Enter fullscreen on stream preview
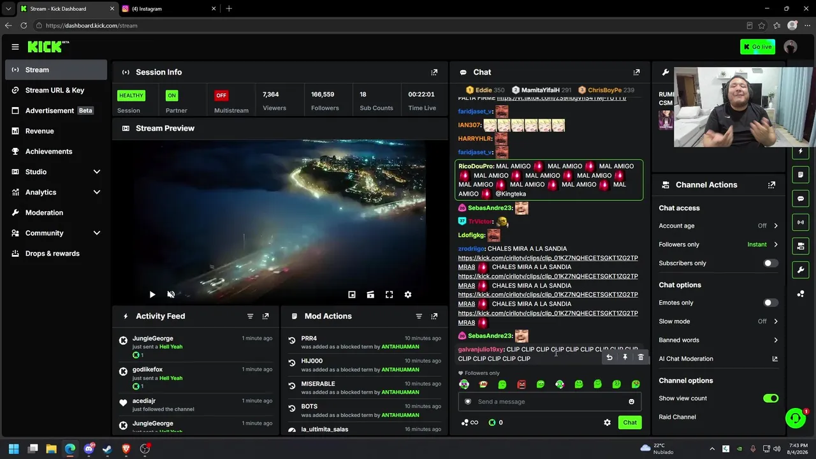Viewport: 816px width, 459px height. (x=389, y=295)
